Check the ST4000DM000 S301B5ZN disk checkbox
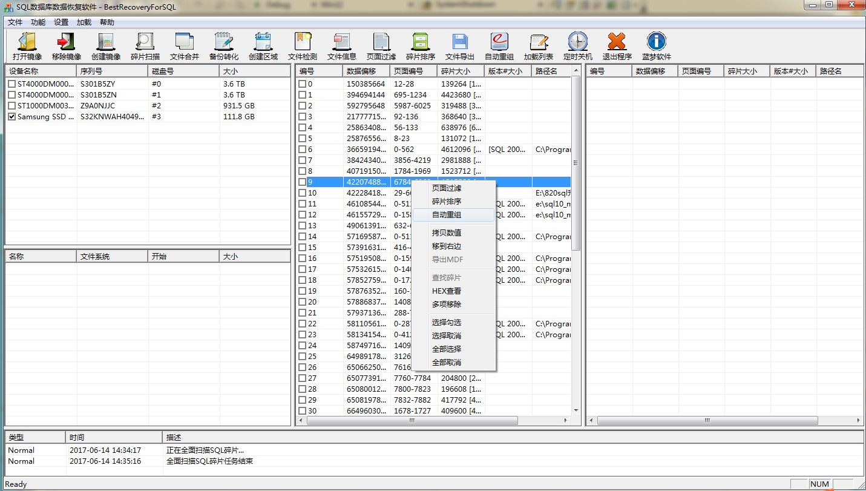 (x=12, y=95)
